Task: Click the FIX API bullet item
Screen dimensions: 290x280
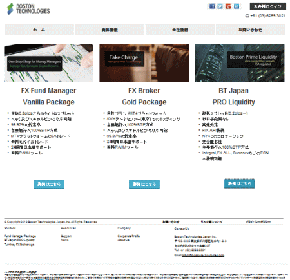Action: pos(213,130)
